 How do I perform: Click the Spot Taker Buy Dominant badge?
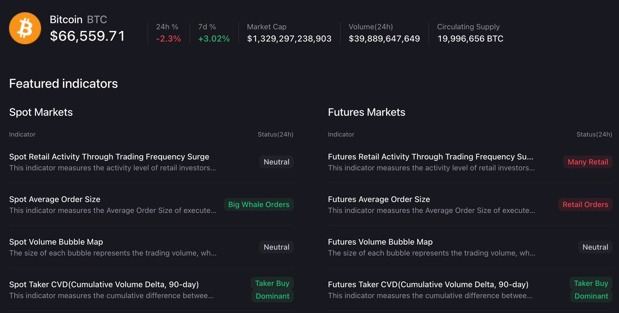coord(272,290)
